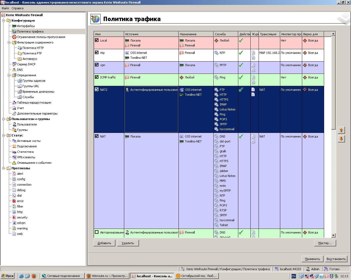351x280 pixels.
Task: Click the Восстановить button
Action: pyautogui.click(x=336, y=259)
